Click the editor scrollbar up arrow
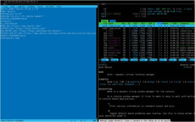 [x=97, y=8]
